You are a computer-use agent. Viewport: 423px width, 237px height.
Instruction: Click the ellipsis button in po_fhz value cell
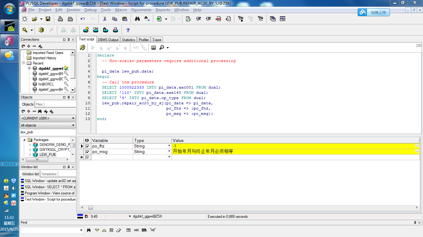point(417,146)
